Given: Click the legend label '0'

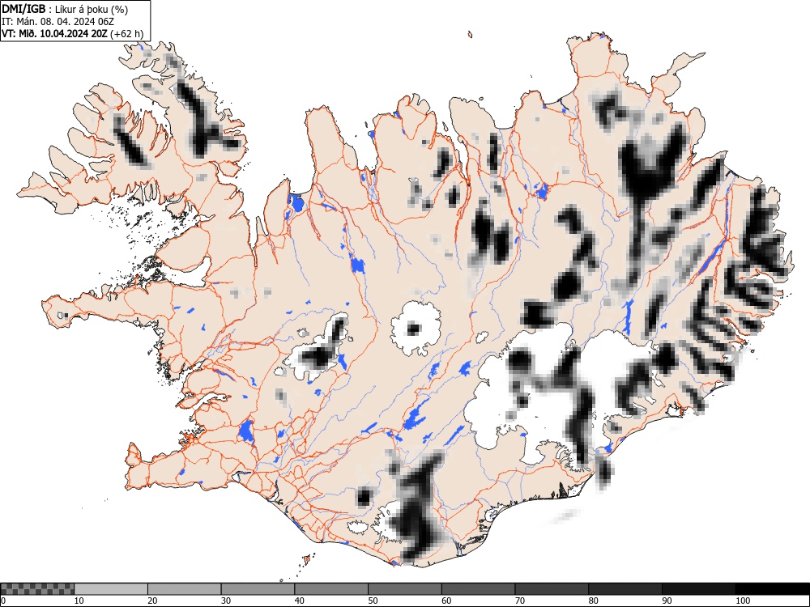Looking at the screenshot, I should click(x=3, y=601).
